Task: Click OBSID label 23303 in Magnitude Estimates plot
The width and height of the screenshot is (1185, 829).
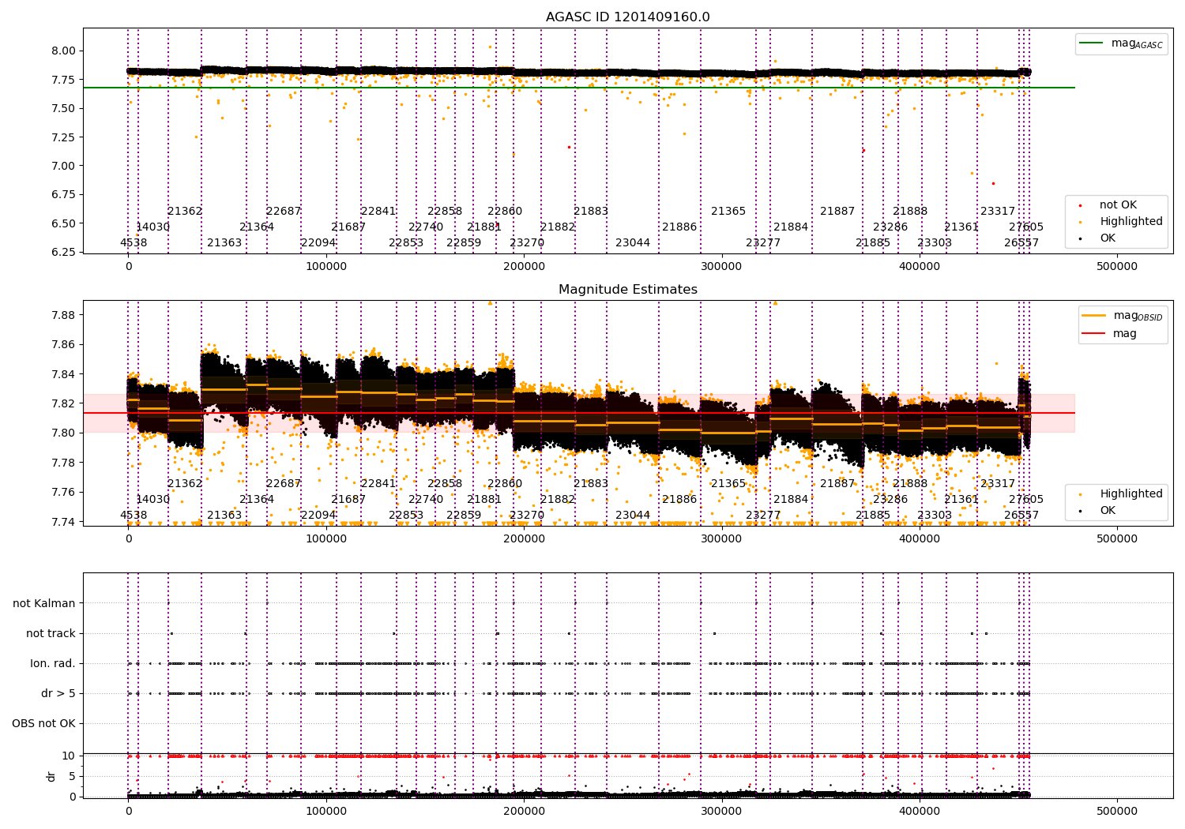Action: pyautogui.click(x=935, y=515)
